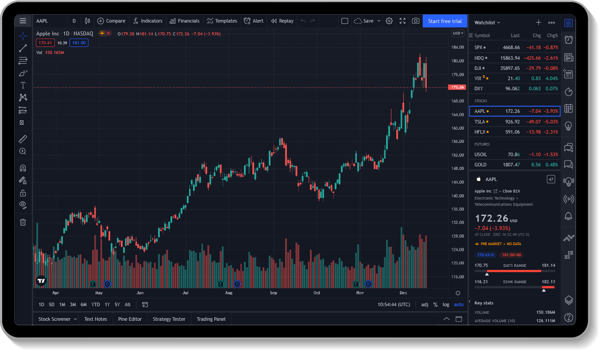Open the layout select square icon

click(x=345, y=21)
